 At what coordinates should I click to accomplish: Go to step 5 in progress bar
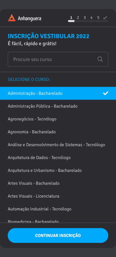[x=98, y=18]
